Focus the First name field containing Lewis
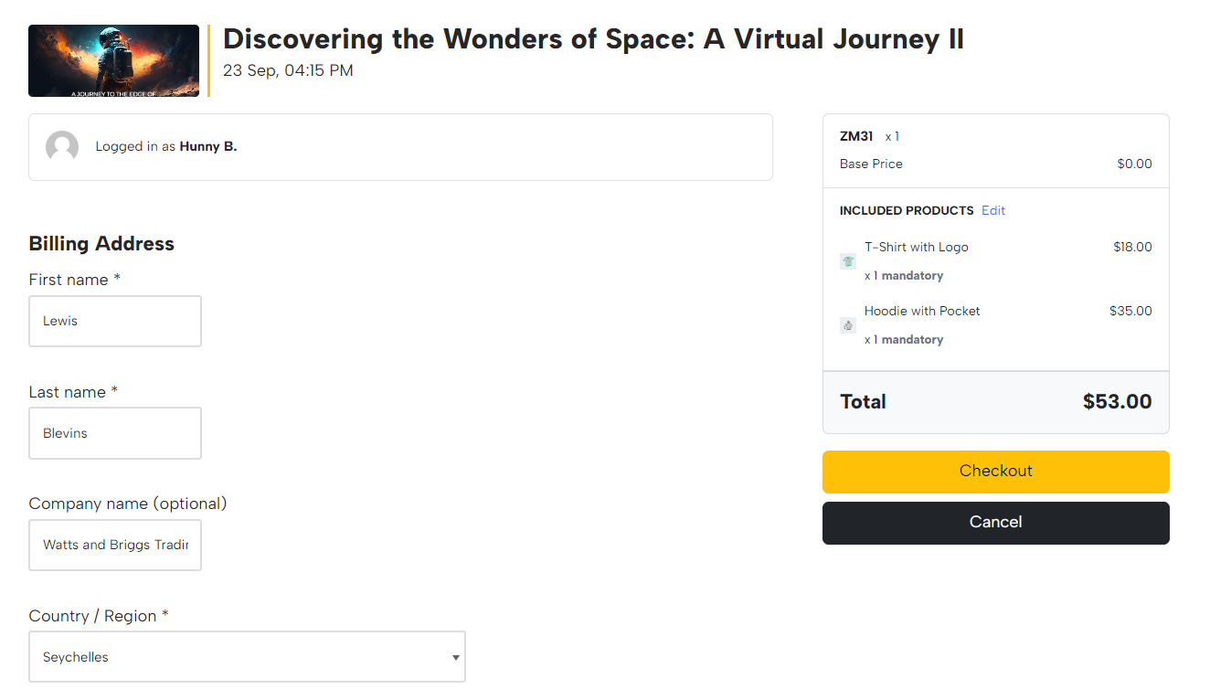Image resolution: width=1231 pixels, height=700 pixels. point(115,321)
